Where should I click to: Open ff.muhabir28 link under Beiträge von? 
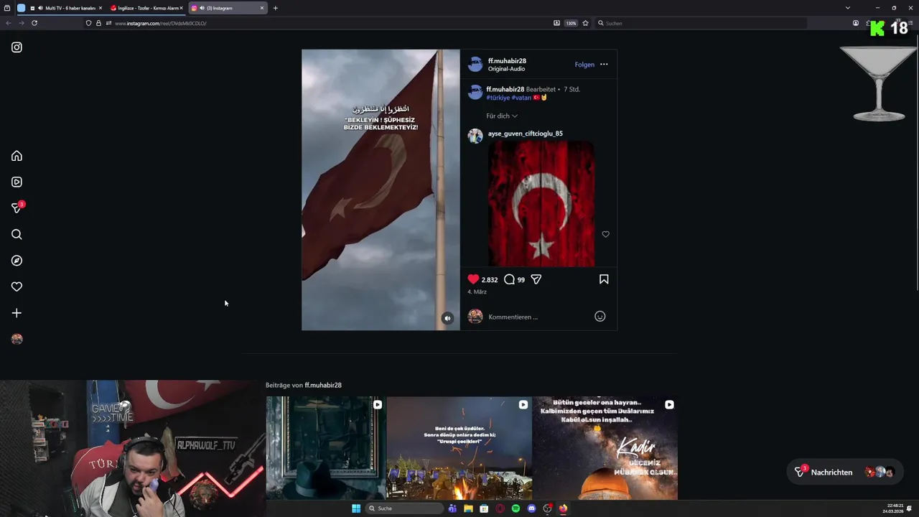(323, 386)
